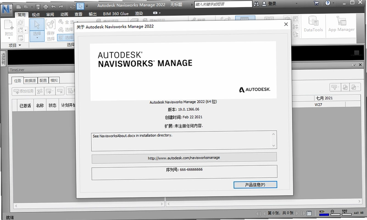Switch to the 渲染 ribbon tab
Screen dimensions: 367x220
[x=139, y=13]
